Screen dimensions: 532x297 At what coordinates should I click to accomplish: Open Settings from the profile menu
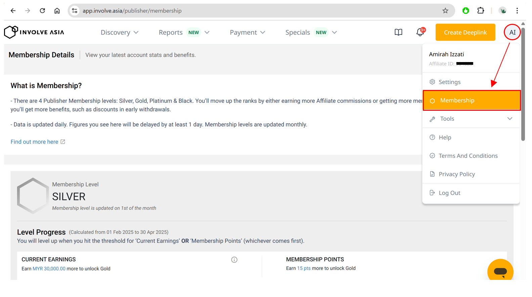471,82
